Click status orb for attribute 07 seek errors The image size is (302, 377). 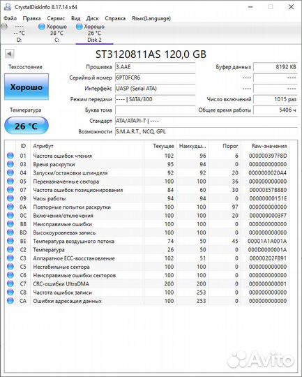point(10,190)
